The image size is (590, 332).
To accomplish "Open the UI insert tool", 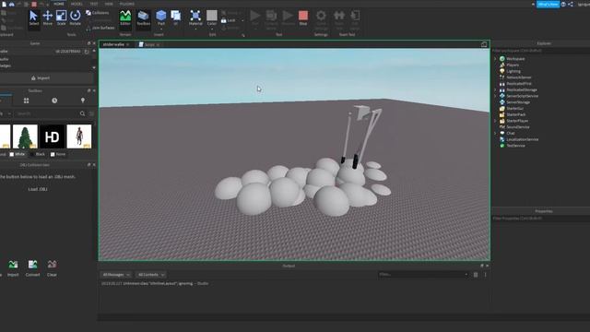I will pyautogui.click(x=175, y=18).
